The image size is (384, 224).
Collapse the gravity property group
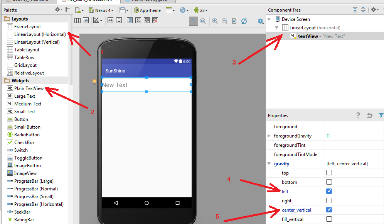(x=269, y=164)
